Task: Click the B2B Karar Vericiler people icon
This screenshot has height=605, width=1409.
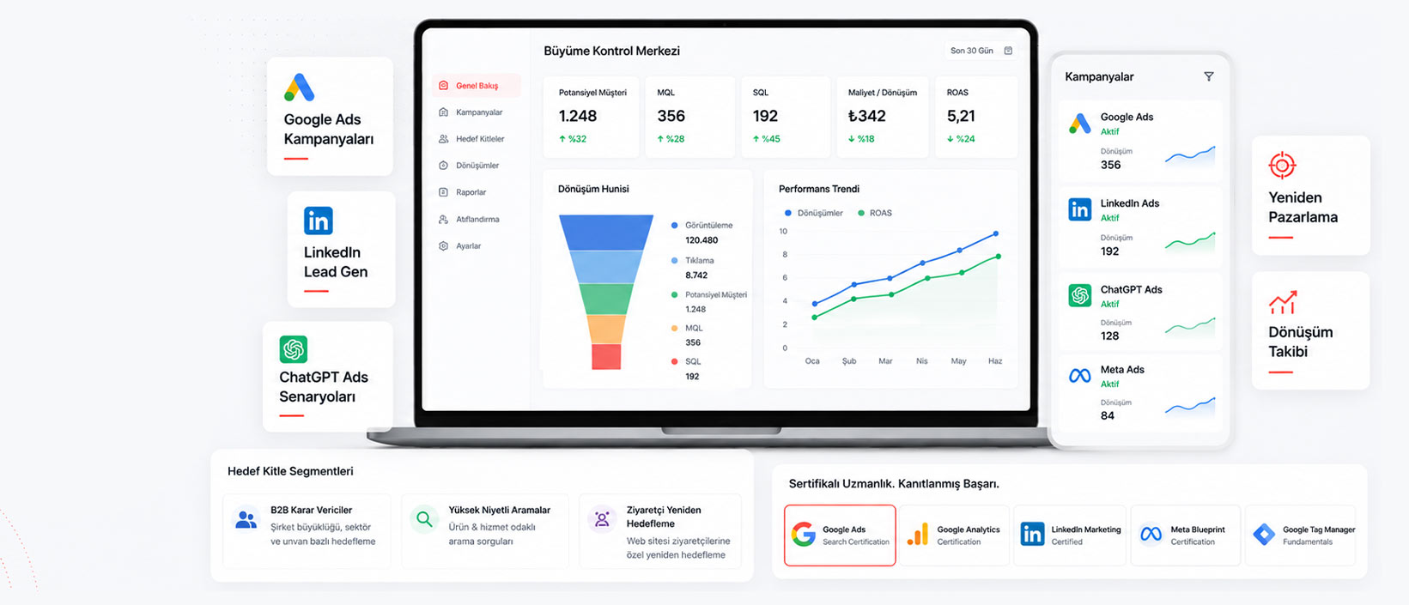Action: (x=246, y=519)
